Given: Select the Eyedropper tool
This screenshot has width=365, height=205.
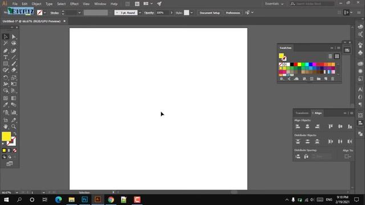Looking at the screenshot, I should tap(6, 105).
